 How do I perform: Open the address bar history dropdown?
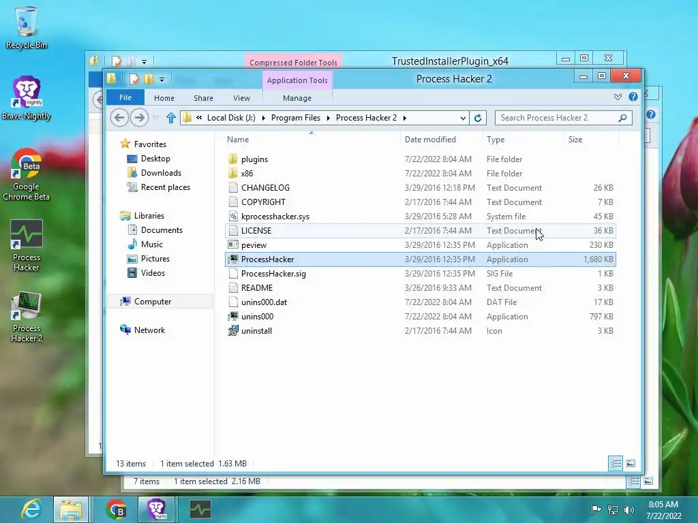click(x=463, y=118)
